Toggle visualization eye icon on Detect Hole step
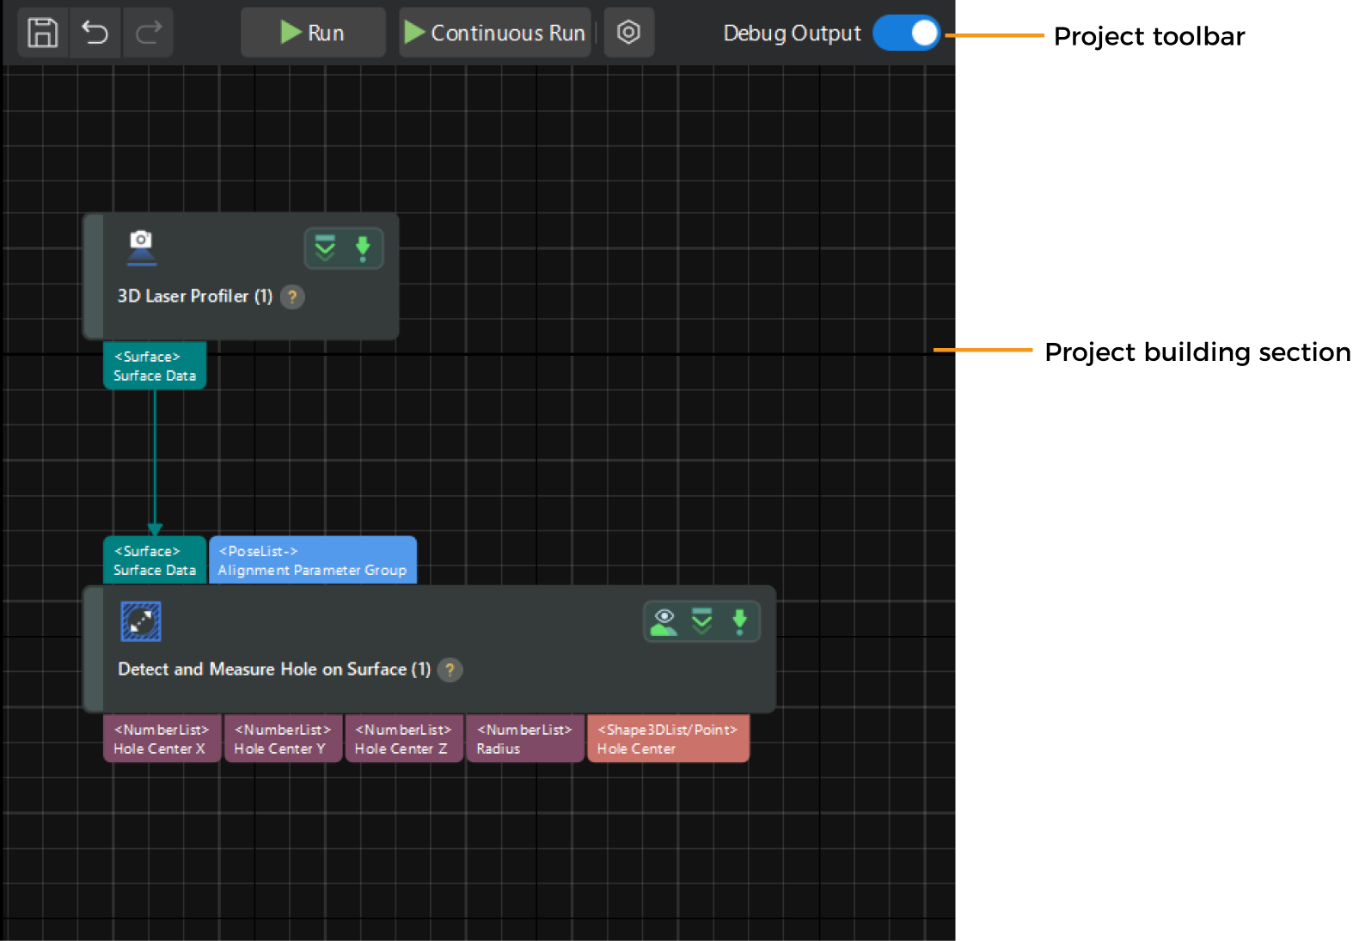Screen dimensions: 1353x941 (x=664, y=621)
